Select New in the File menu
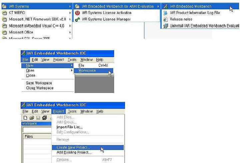This screenshot has width=240, height=163. [47, 65]
